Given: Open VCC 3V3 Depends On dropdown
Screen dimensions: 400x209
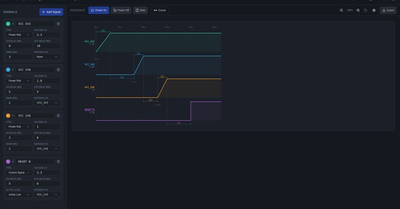Looking at the screenshot, I should (47, 57).
